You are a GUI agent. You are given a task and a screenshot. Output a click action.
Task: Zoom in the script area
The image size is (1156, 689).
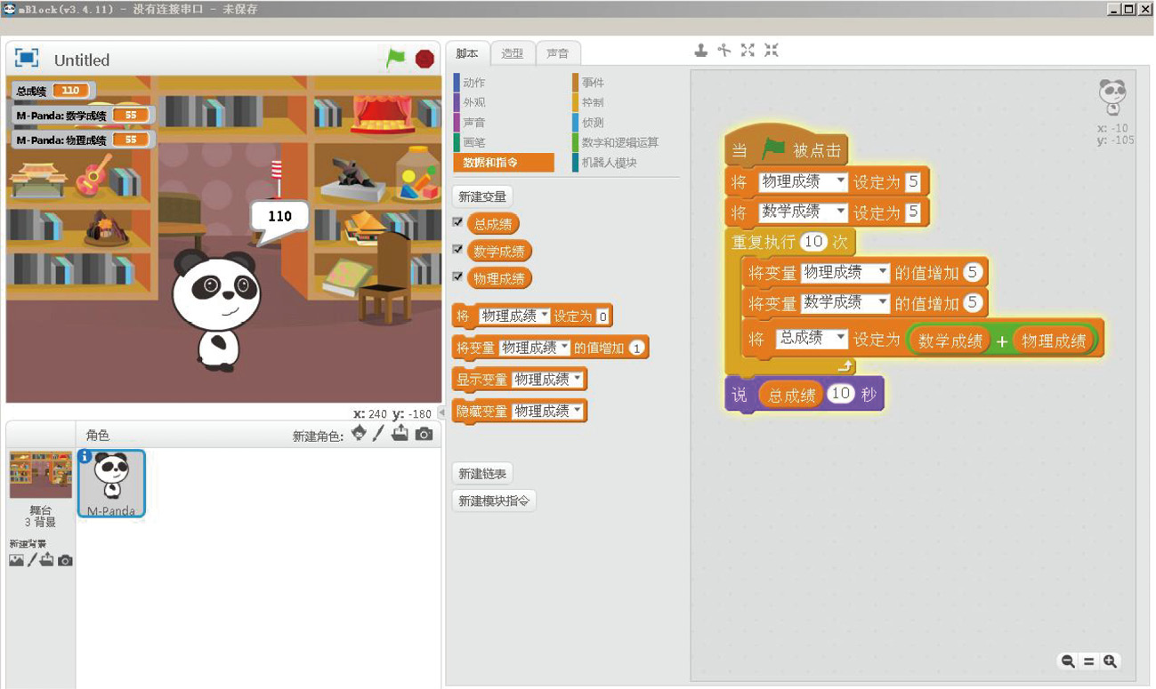1110,661
